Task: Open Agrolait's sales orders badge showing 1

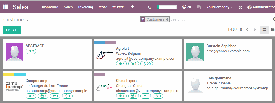Action: pyautogui.click(x=134, y=64)
